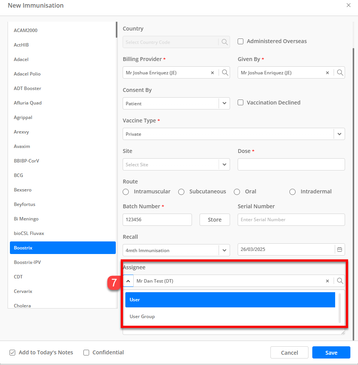This screenshot has width=358, height=365.
Task: Clear the Given By field value
Action: 327,72
